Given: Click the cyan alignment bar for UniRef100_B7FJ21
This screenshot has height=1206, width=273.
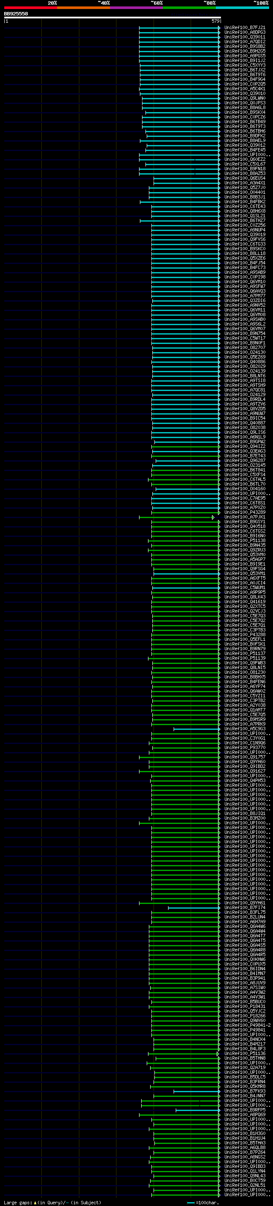Looking at the screenshot, I should tap(180, 28).
